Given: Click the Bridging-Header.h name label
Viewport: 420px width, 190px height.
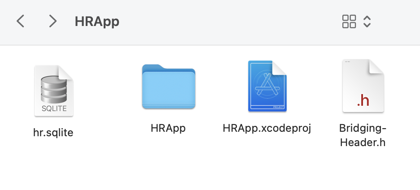Looking at the screenshot, I should 363,135.
